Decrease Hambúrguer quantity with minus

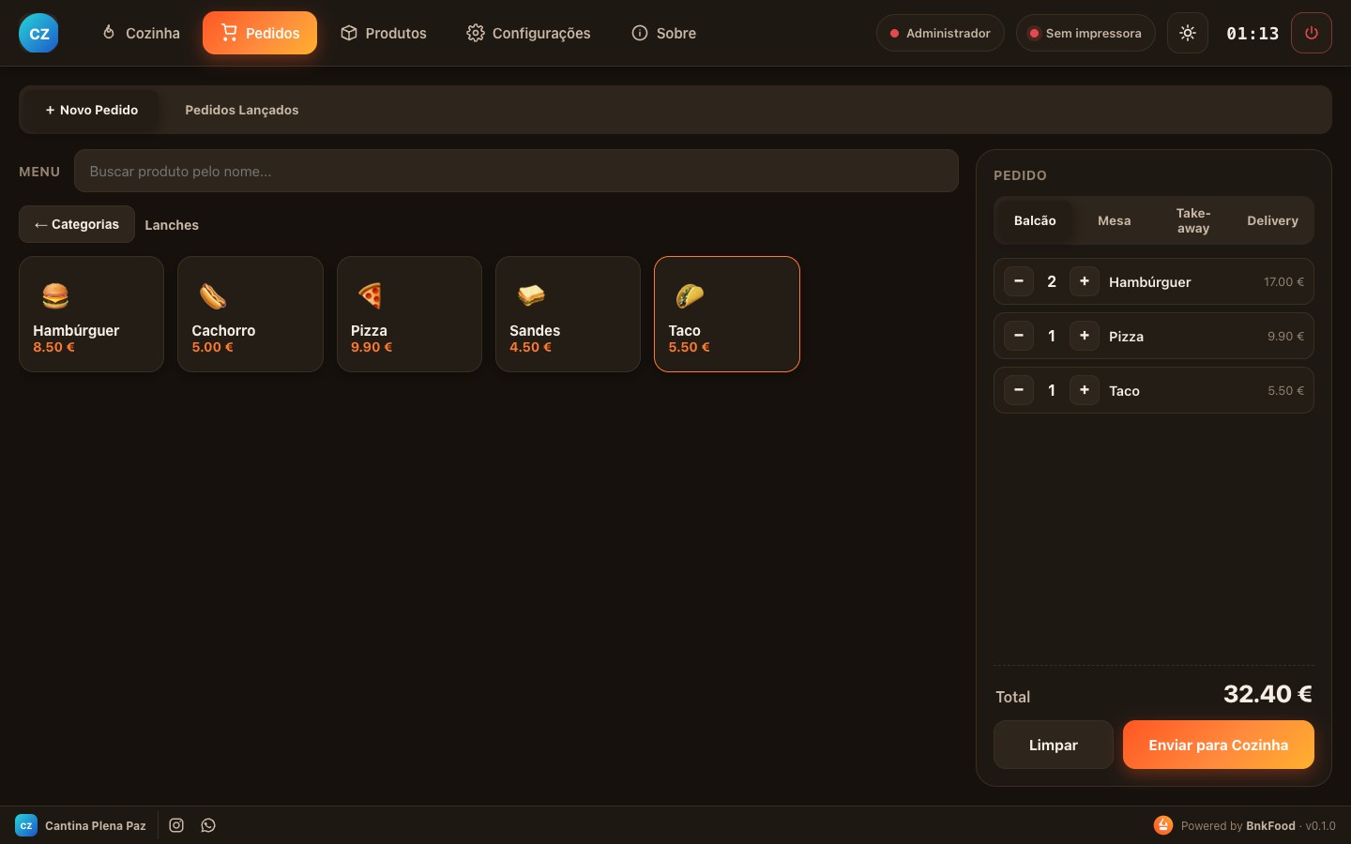pyautogui.click(x=1019, y=281)
